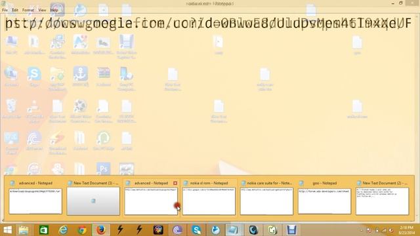Switch to New Text Document (2) preview
This screenshot has height=236, width=420.
click(382, 198)
